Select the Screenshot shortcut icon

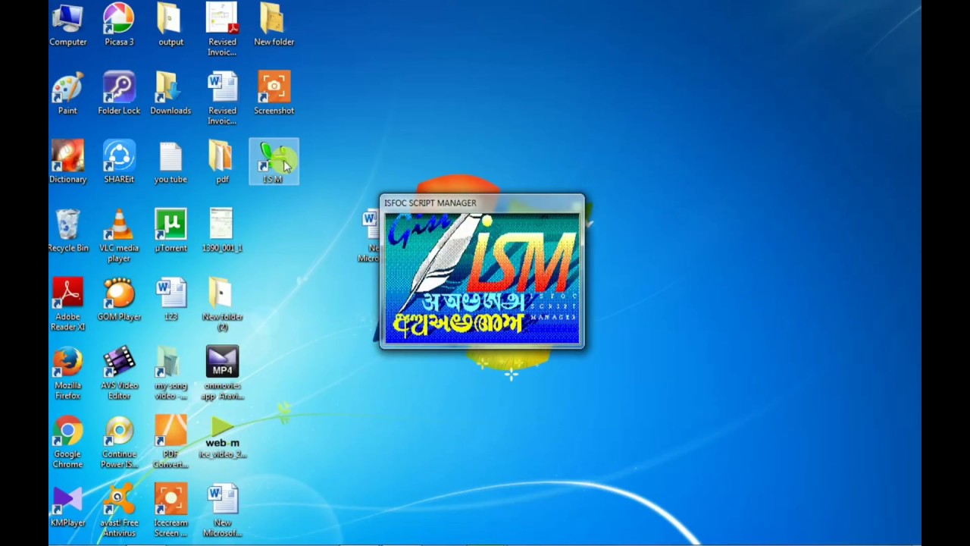pos(274,93)
